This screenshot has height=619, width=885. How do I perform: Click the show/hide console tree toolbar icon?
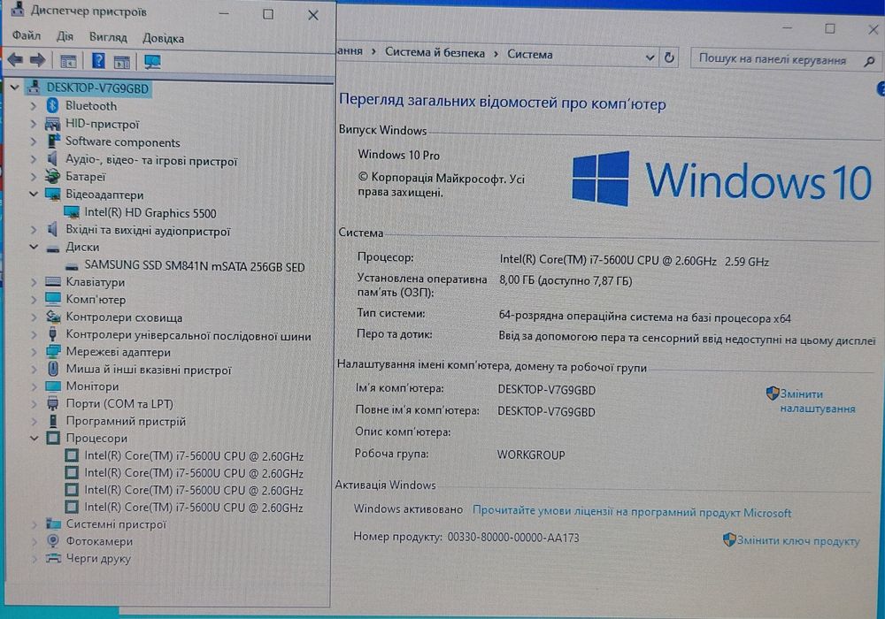coord(68,61)
